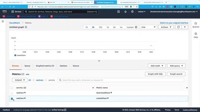
Task: Click the AWS logo home icon
Action: (x=5, y=12)
